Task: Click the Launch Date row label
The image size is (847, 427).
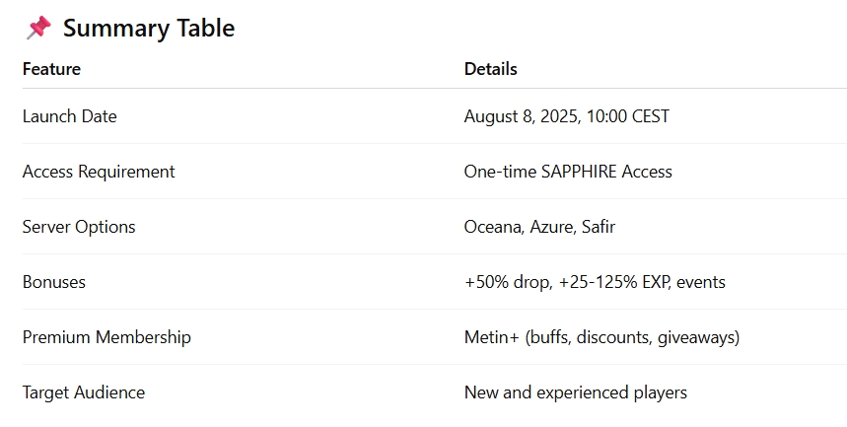Action: (x=69, y=116)
